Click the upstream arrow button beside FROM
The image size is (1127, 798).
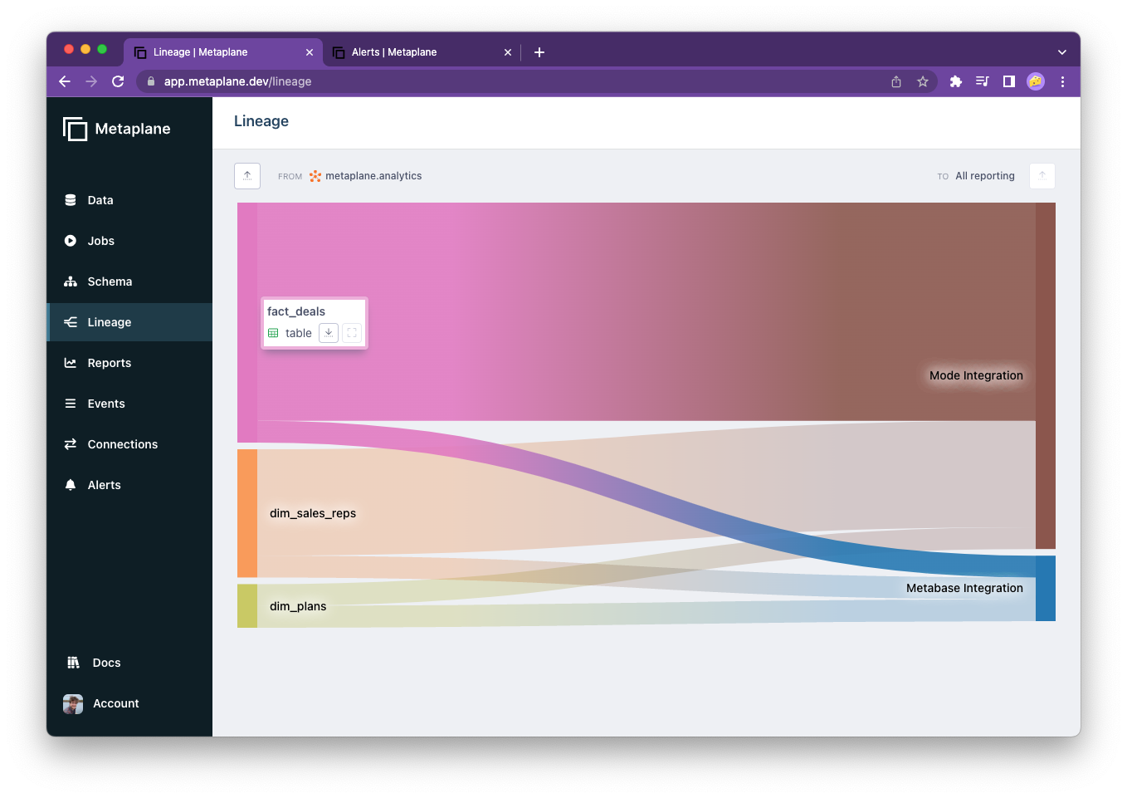point(246,175)
